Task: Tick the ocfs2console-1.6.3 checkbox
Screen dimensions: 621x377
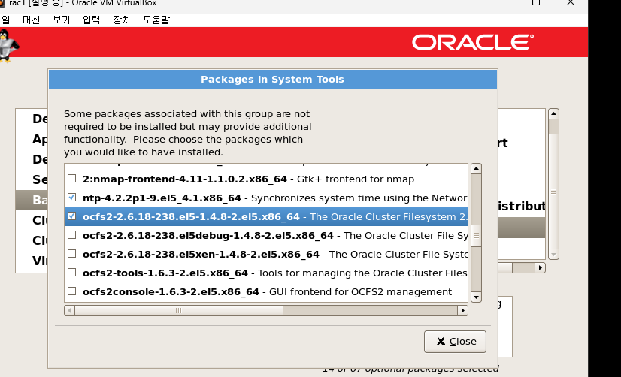Action: point(71,291)
